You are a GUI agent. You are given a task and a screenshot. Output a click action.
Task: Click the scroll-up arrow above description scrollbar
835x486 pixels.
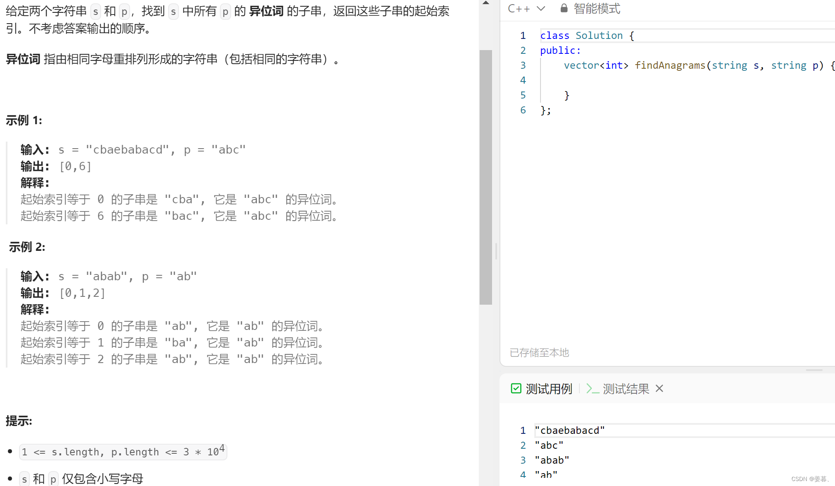tap(486, 3)
